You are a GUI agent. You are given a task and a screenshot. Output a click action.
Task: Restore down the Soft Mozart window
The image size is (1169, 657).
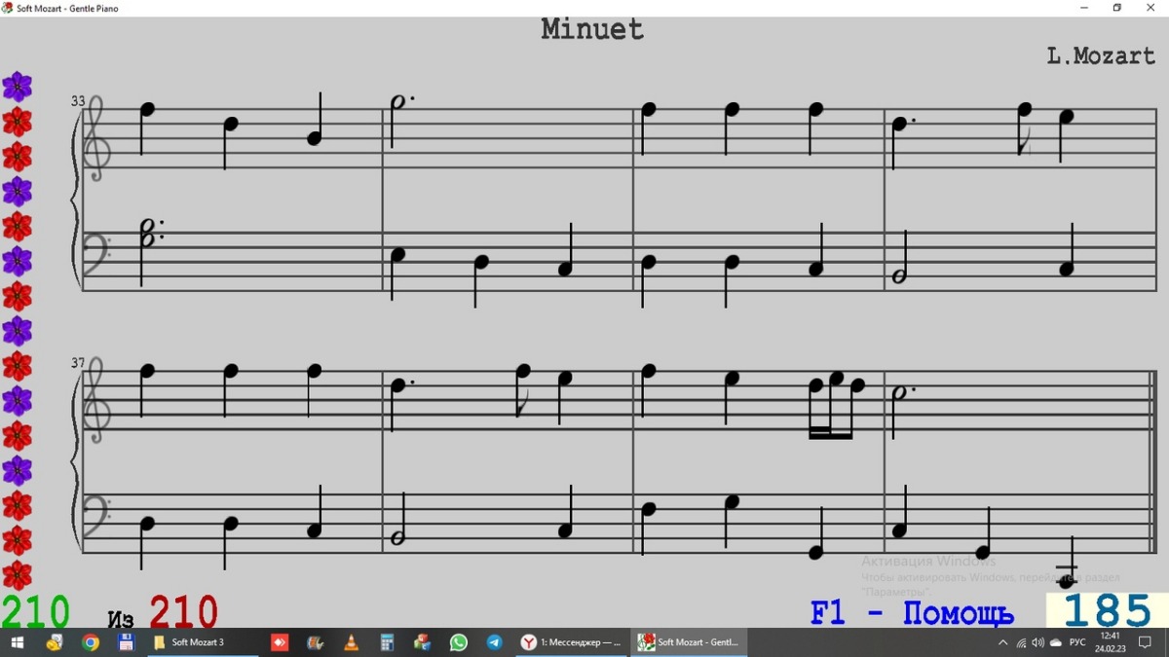pos(1117,8)
